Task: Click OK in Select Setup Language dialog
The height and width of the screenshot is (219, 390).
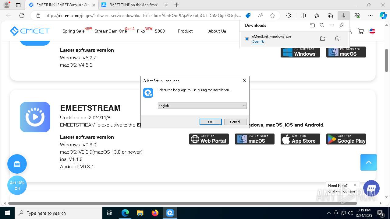Action: (x=211, y=122)
